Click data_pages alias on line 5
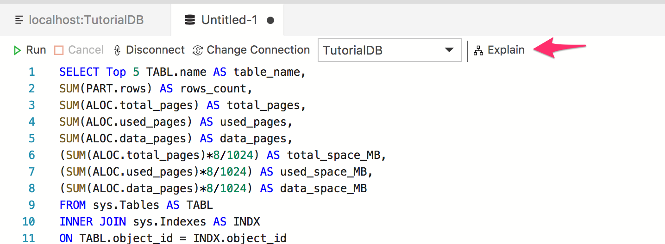665x244 pixels. coord(253,139)
